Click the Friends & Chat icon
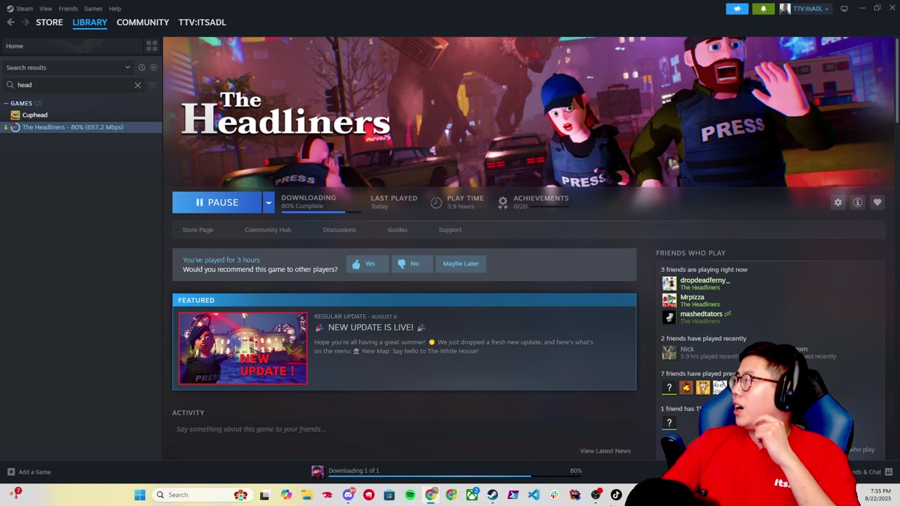Image resolution: width=900 pixels, height=506 pixels. point(889,472)
